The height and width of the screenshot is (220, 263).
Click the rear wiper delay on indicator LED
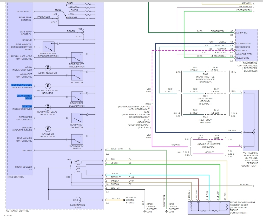tap(48, 107)
